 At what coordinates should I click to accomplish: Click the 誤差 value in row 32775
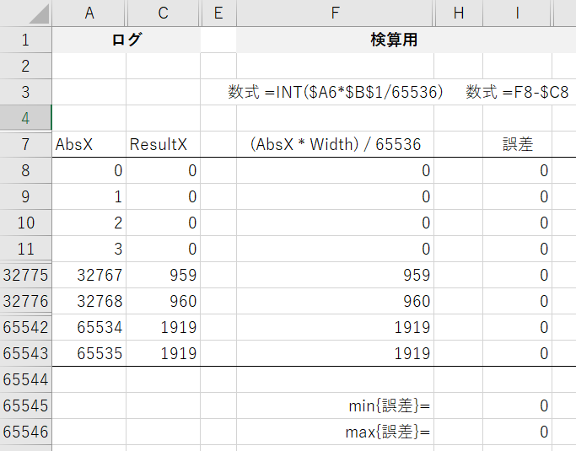pyautogui.click(x=517, y=275)
